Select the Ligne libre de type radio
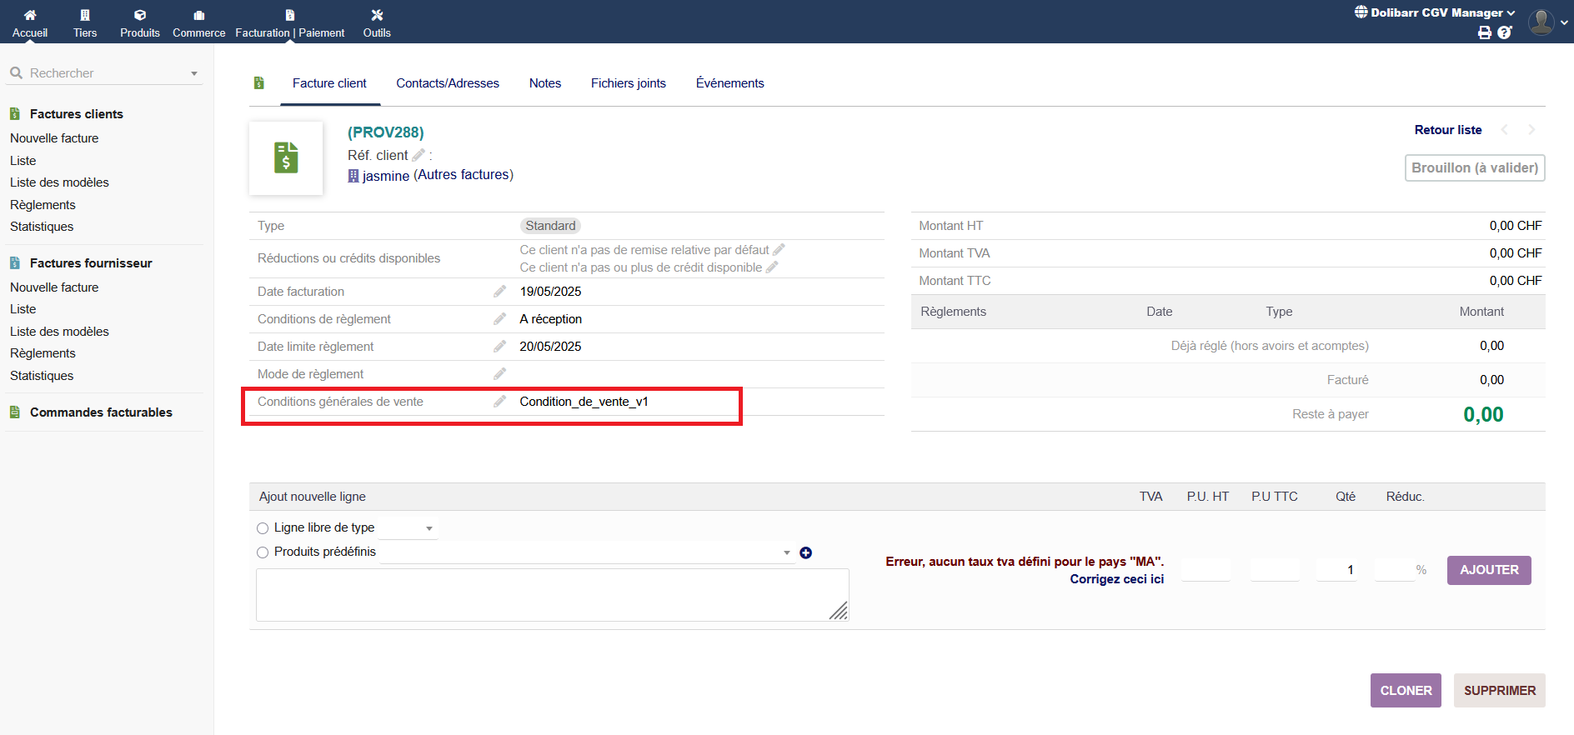This screenshot has width=1574, height=735. click(x=263, y=528)
